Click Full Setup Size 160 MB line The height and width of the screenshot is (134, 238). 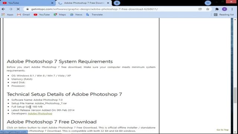(27, 107)
